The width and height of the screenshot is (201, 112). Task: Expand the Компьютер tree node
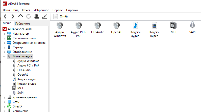[5, 34]
